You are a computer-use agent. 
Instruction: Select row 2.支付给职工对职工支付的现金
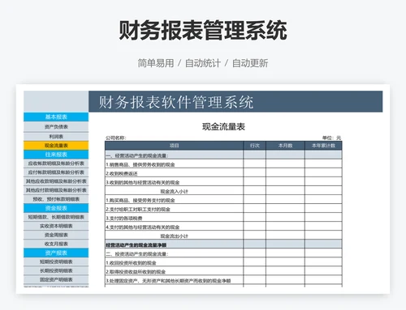tap(223, 209)
